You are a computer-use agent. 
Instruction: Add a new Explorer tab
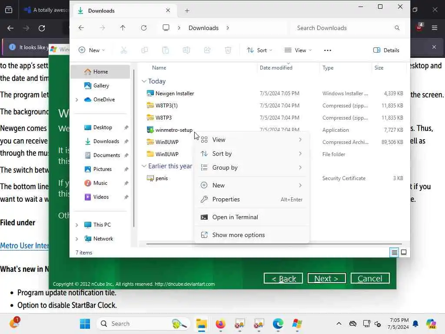(187, 11)
